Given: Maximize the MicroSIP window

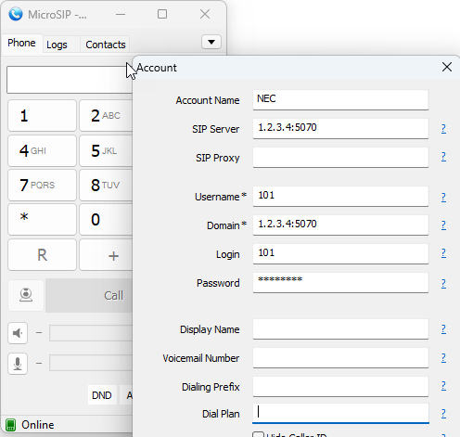Looking at the screenshot, I should click(162, 14).
